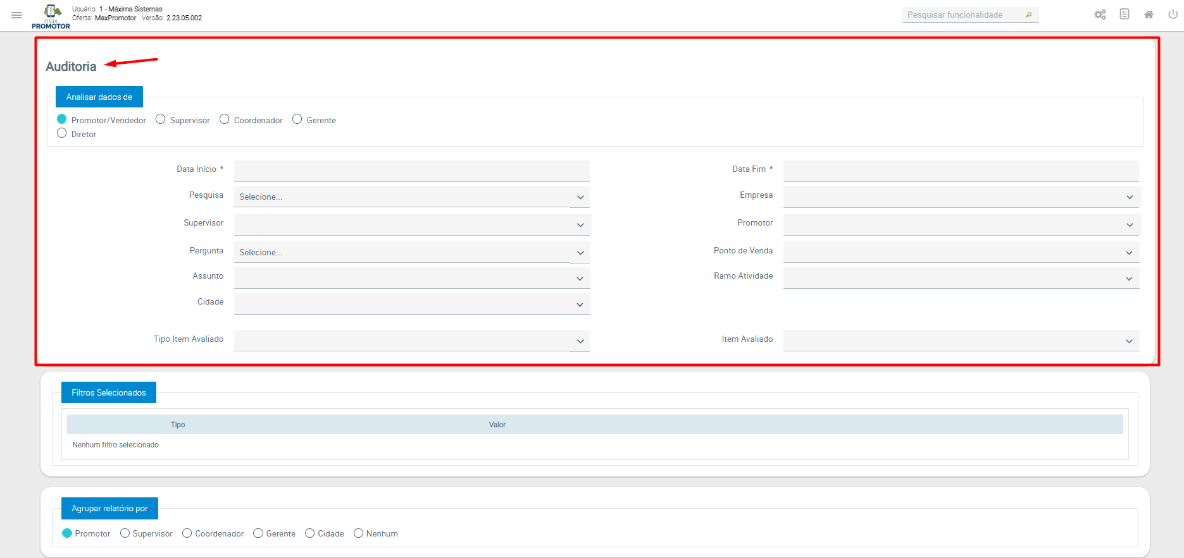Open the Ponto de Venda dropdown

961,252
